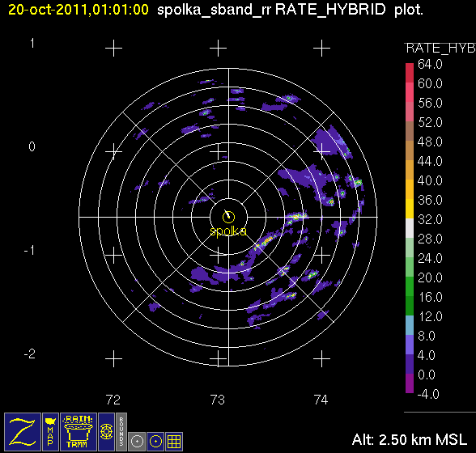Click the yellow date-time stamp in title
This screenshot has width=476, height=453.
pyautogui.click(x=79, y=10)
